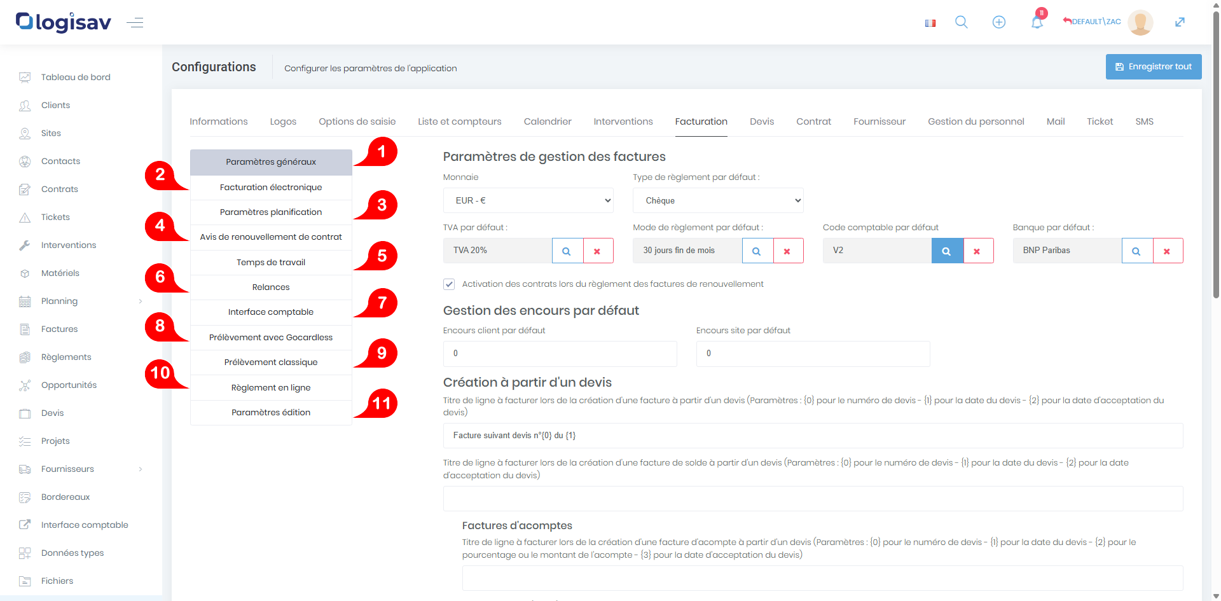Switch language with the French flag icon
This screenshot has height=601, width=1221.
930,23
